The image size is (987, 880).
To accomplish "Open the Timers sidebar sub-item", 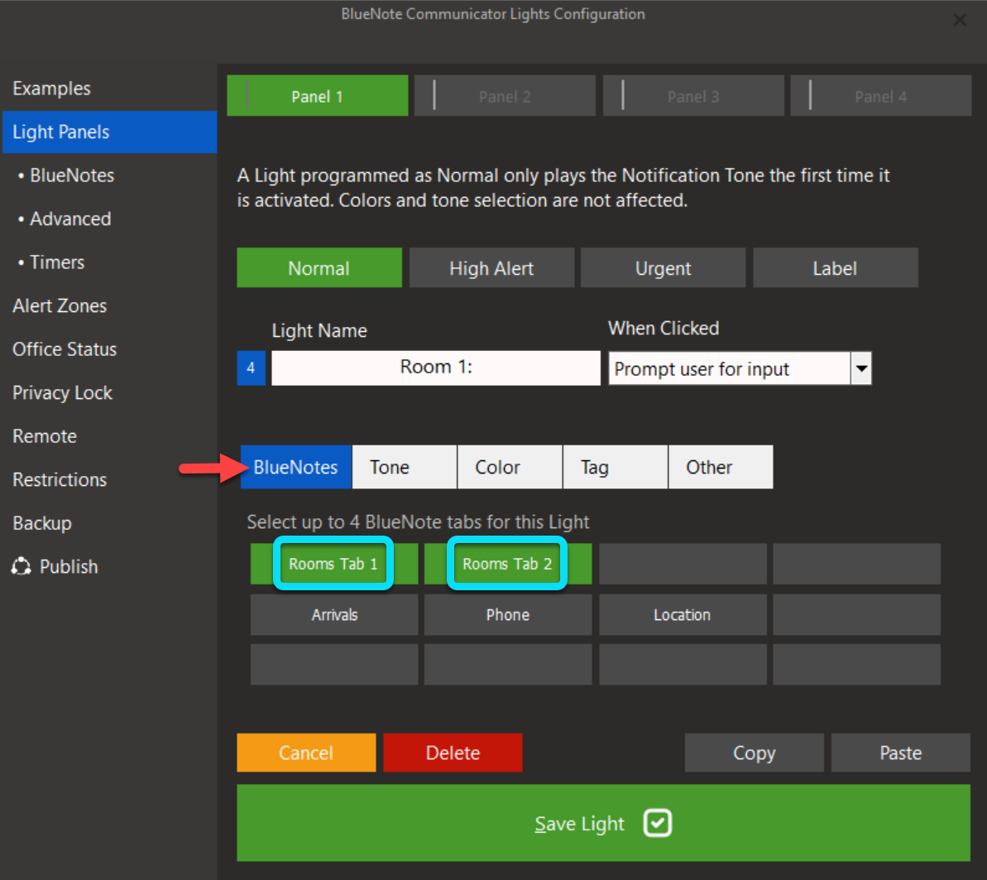I will (51, 262).
